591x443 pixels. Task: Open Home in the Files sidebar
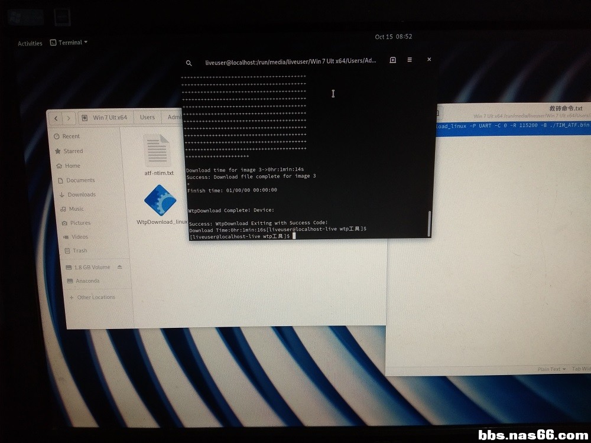68,166
